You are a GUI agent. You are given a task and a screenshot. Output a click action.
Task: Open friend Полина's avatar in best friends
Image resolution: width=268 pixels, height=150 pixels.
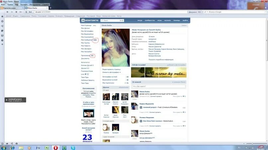(106, 127)
